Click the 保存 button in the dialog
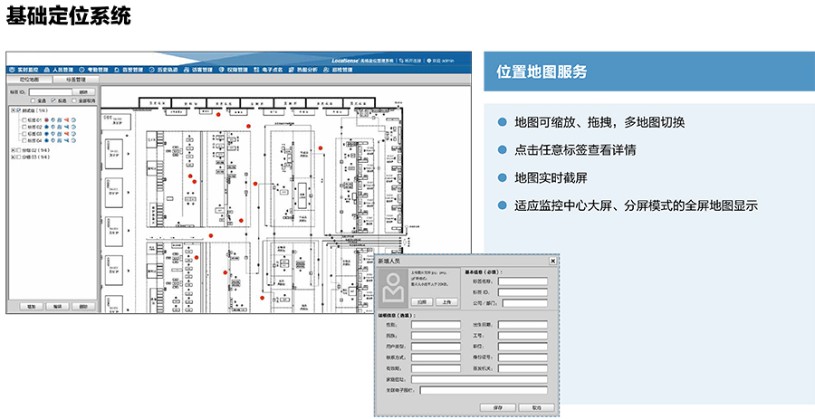This screenshot has height=419, width=815. [497, 407]
